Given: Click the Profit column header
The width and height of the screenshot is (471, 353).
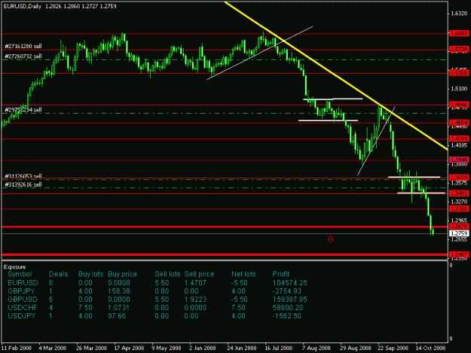Looking at the screenshot, I should [x=281, y=274].
